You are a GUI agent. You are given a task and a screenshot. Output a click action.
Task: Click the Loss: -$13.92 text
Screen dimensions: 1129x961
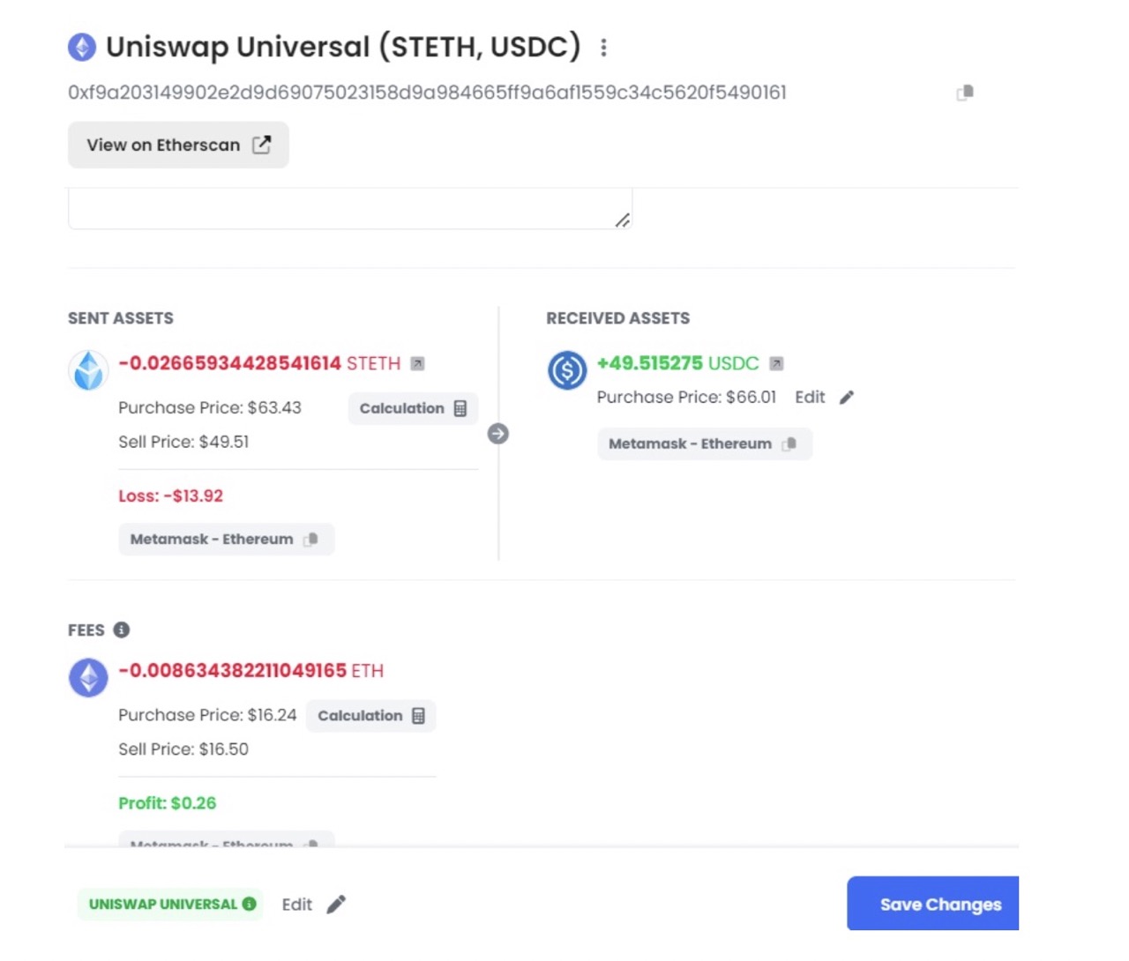(171, 495)
